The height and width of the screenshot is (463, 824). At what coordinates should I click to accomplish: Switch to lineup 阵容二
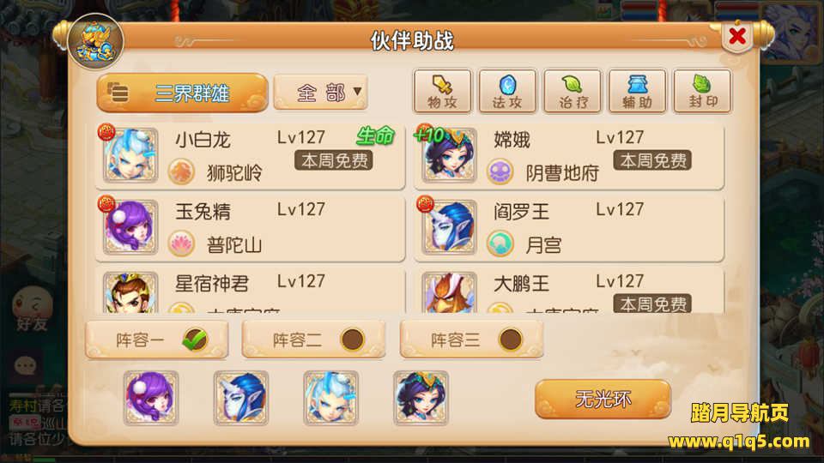pyautogui.click(x=314, y=340)
